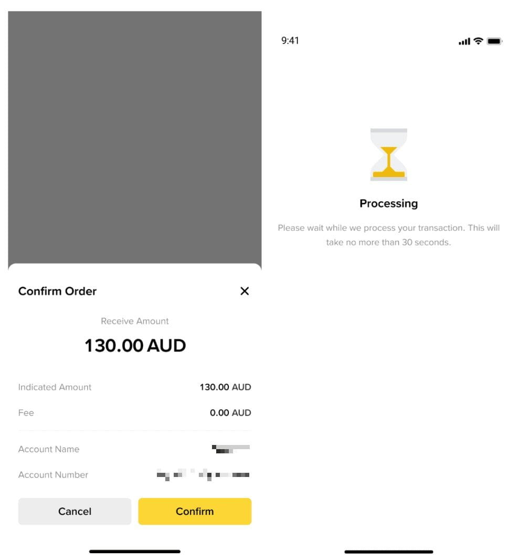The width and height of the screenshot is (530, 560).
Task: Confirm the 130.00 AUD order
Action: pos(195,511)
